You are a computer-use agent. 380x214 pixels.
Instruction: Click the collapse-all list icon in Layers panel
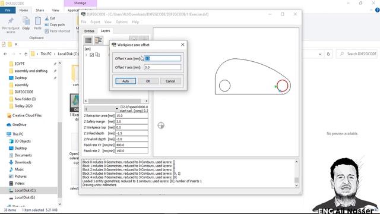point(88,40)
